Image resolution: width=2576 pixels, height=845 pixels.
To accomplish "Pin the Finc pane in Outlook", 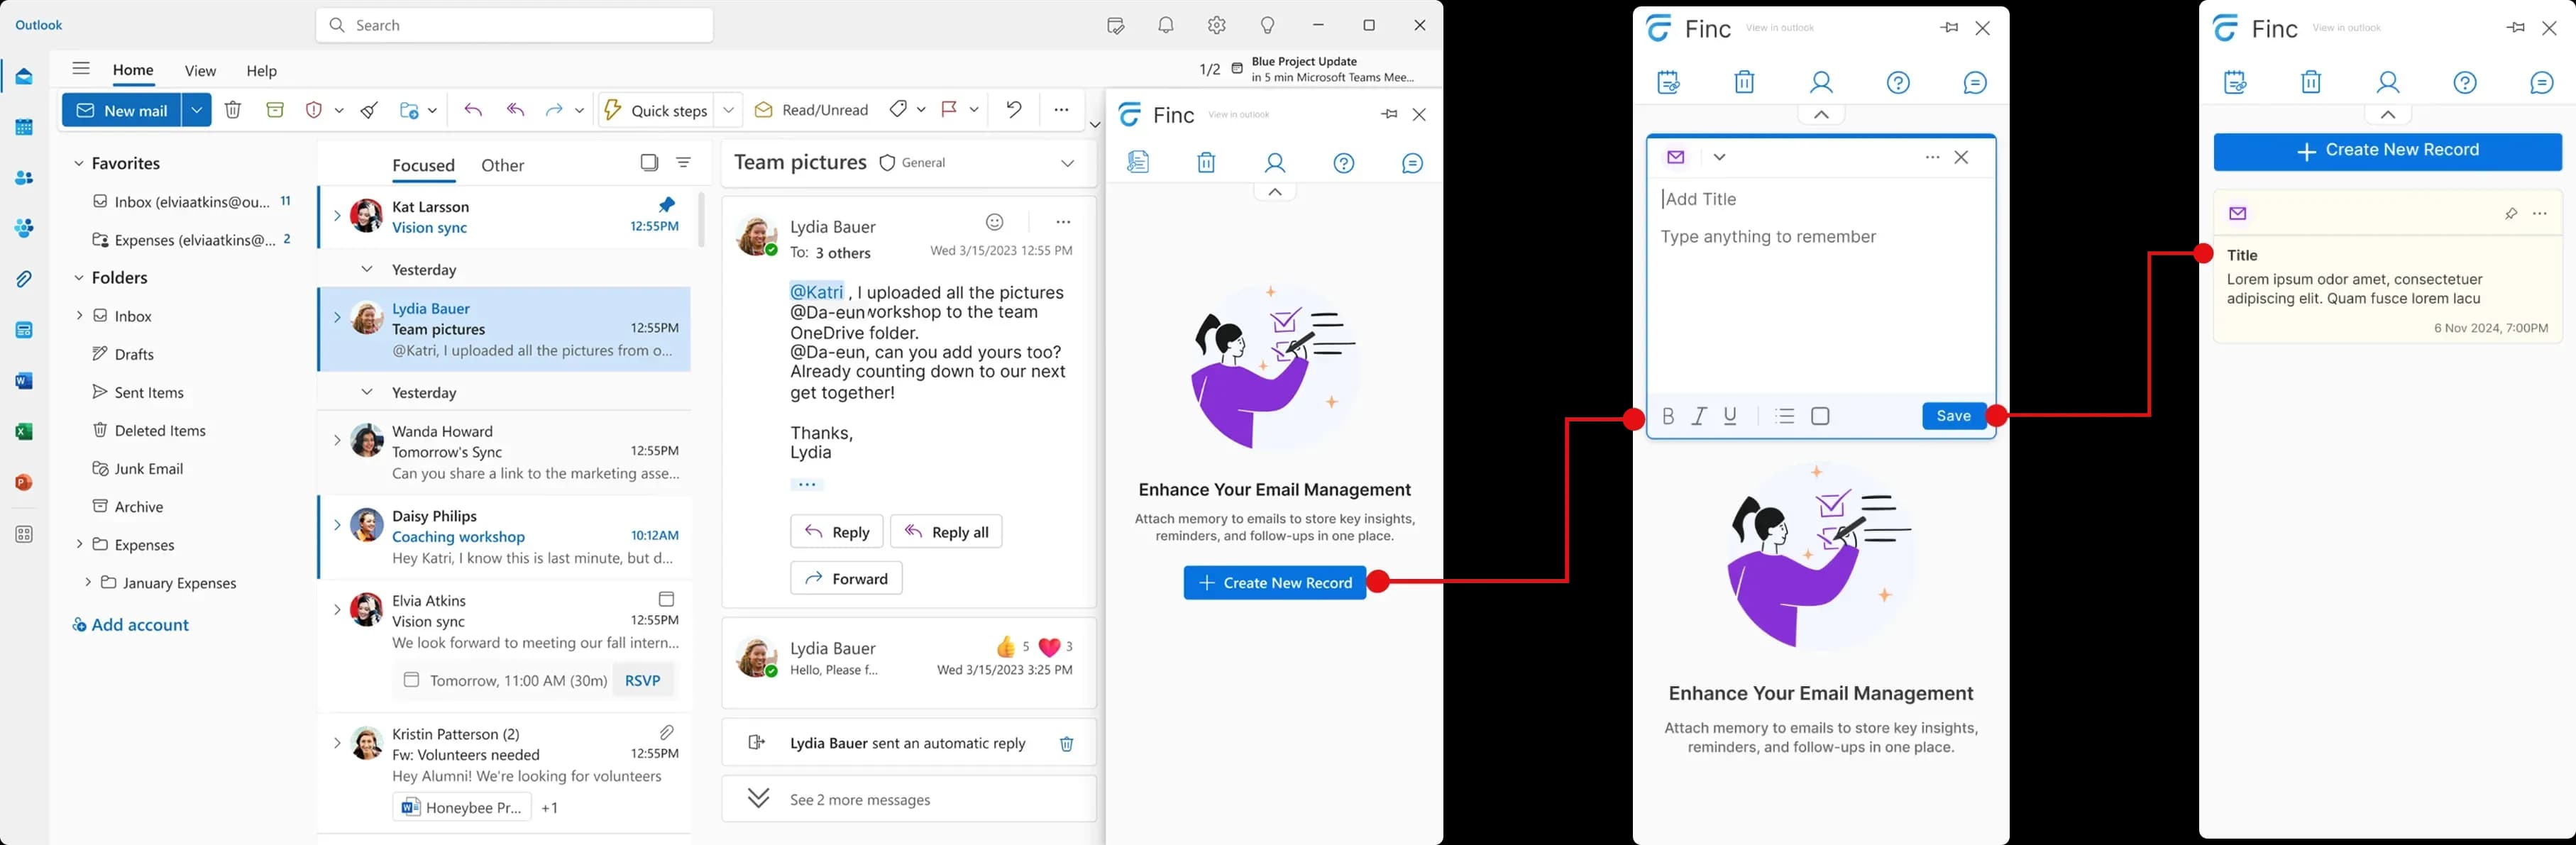I will click(1389, 114).
